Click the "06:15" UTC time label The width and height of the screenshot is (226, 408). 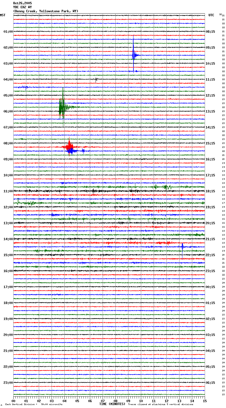(x=210, y=383)
